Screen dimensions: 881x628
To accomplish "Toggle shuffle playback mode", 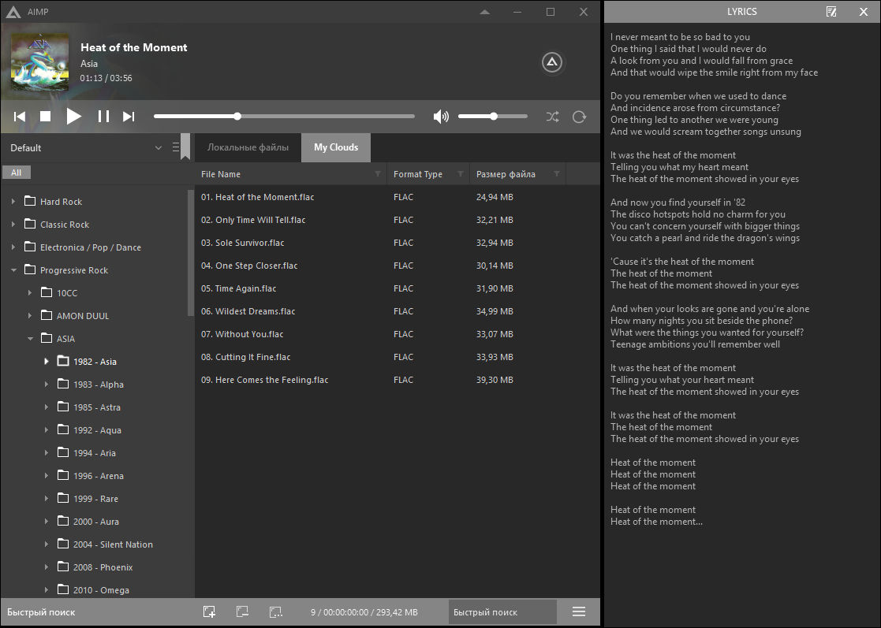I will tap(552, 117).
